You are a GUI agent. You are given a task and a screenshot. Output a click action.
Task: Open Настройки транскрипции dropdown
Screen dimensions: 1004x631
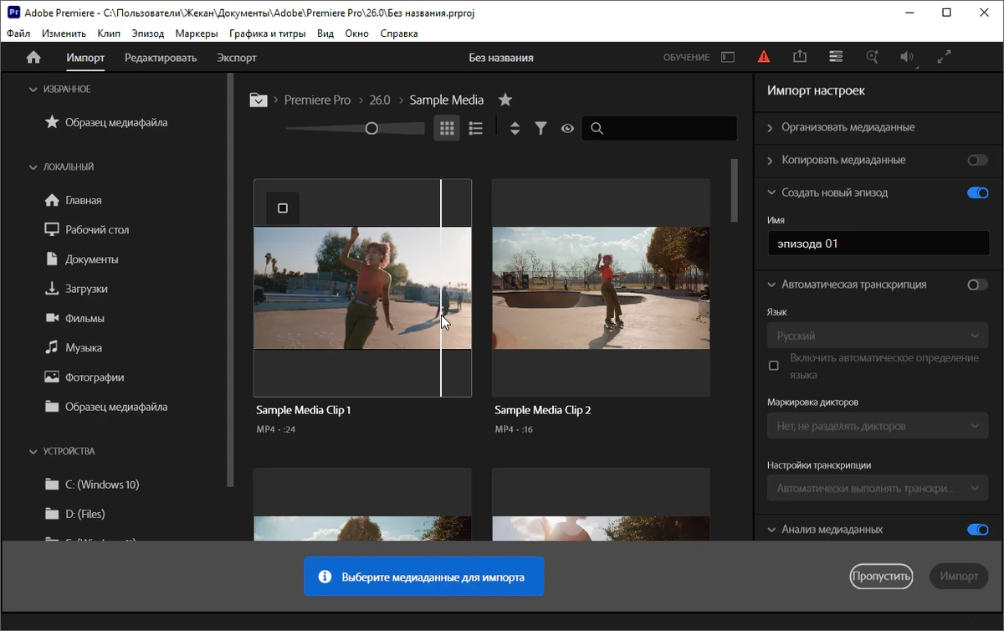[878, 488]
